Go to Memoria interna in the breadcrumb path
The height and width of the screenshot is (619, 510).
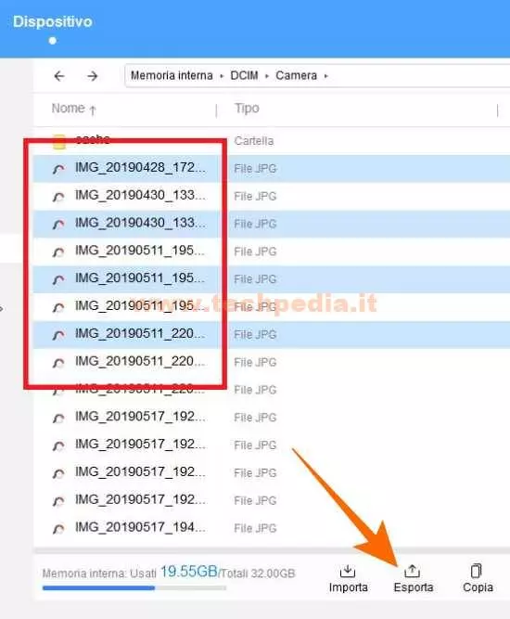[172, 75]
